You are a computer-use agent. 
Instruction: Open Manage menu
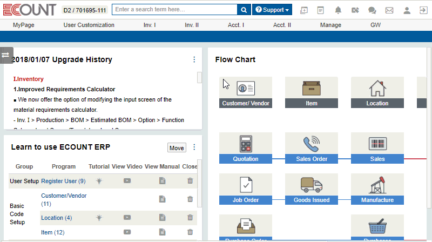(330, 25)
